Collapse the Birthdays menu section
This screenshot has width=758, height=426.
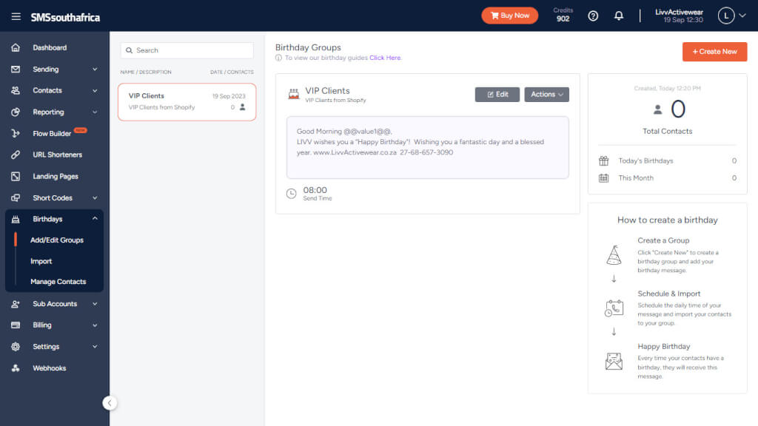(x=95, y=219)
